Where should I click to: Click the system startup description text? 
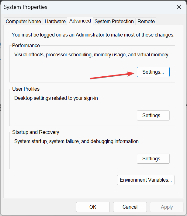[76, 141]
